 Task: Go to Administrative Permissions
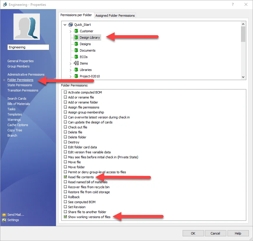click(x=26, y=74)
